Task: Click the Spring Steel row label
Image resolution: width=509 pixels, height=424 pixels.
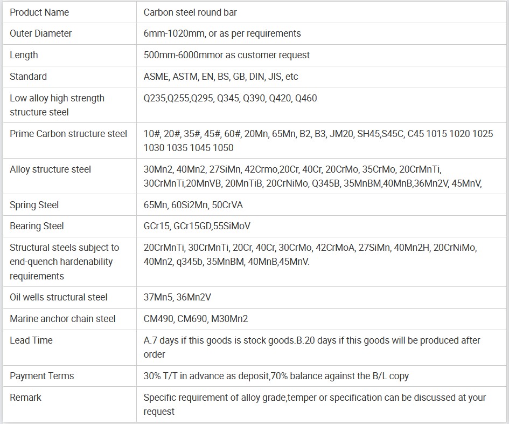Action: (x=34, y=205)
